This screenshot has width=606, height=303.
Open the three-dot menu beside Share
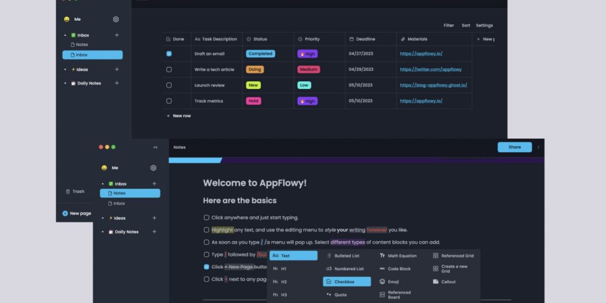(x=538, y=147)
